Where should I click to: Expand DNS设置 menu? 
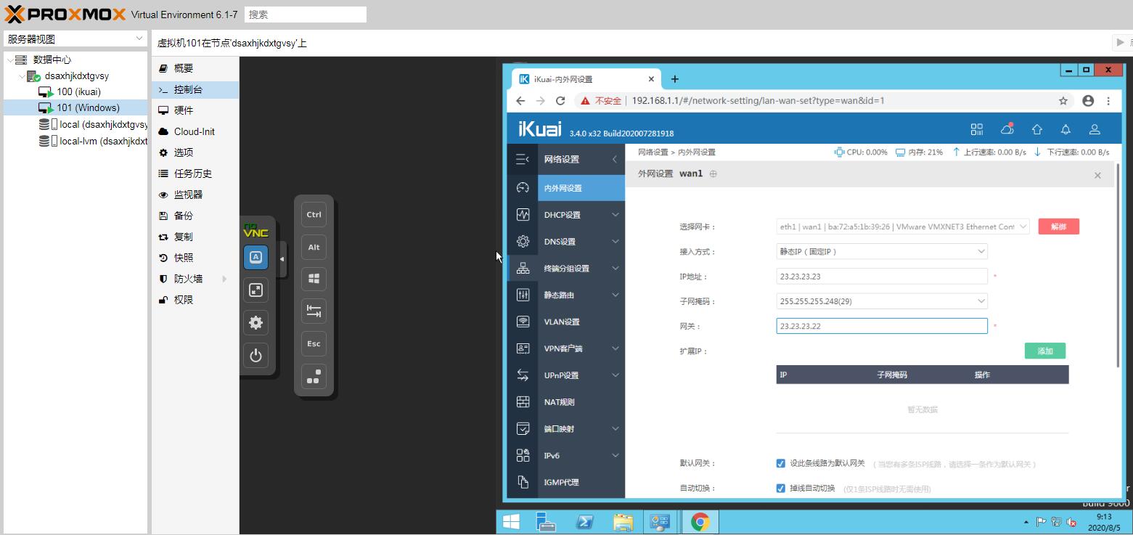click(x=581, y=242)
